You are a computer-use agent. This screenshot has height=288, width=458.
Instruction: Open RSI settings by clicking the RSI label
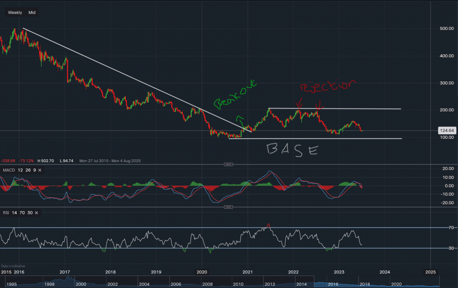coord(6,213)
